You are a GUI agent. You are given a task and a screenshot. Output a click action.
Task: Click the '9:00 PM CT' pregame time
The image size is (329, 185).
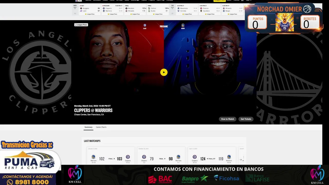click(119, 6)
